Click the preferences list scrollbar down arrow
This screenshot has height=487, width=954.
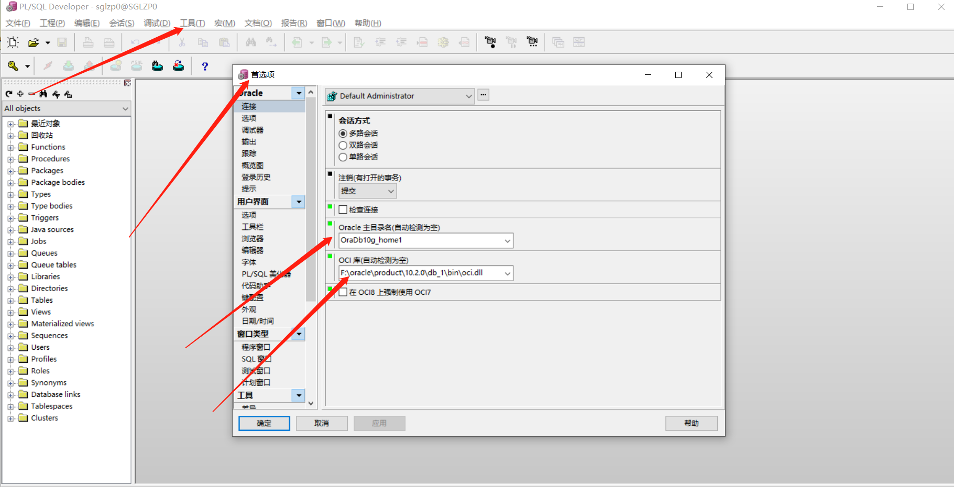(x=311, y=403)
